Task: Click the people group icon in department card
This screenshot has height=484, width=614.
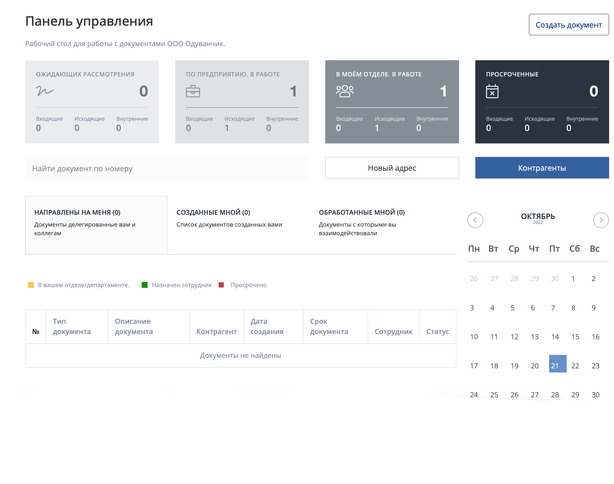Action: pos(344,91)
